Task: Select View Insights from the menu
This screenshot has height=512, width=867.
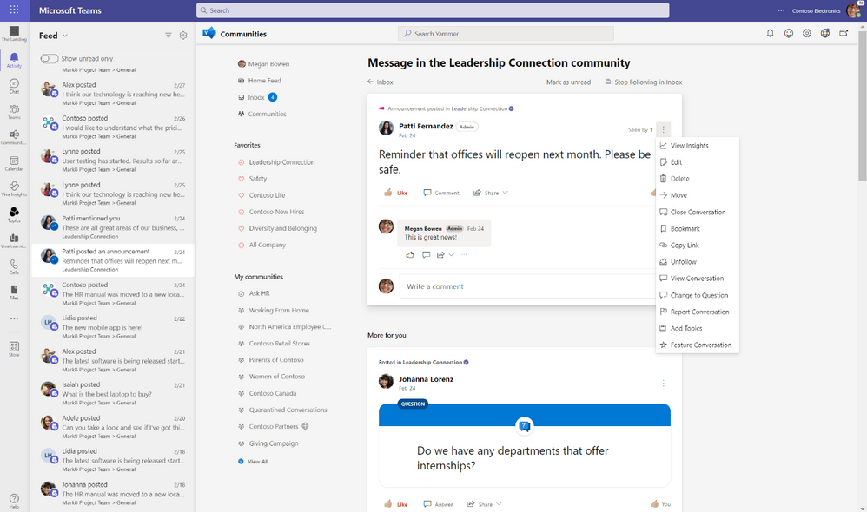Action: coord(698,146)
